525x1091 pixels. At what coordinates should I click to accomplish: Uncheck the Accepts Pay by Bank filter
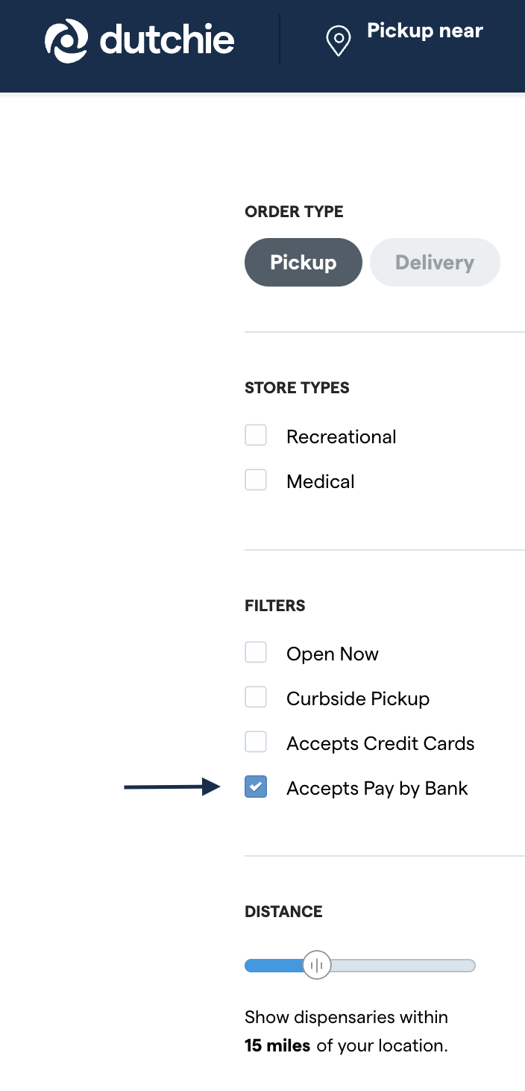256,787
